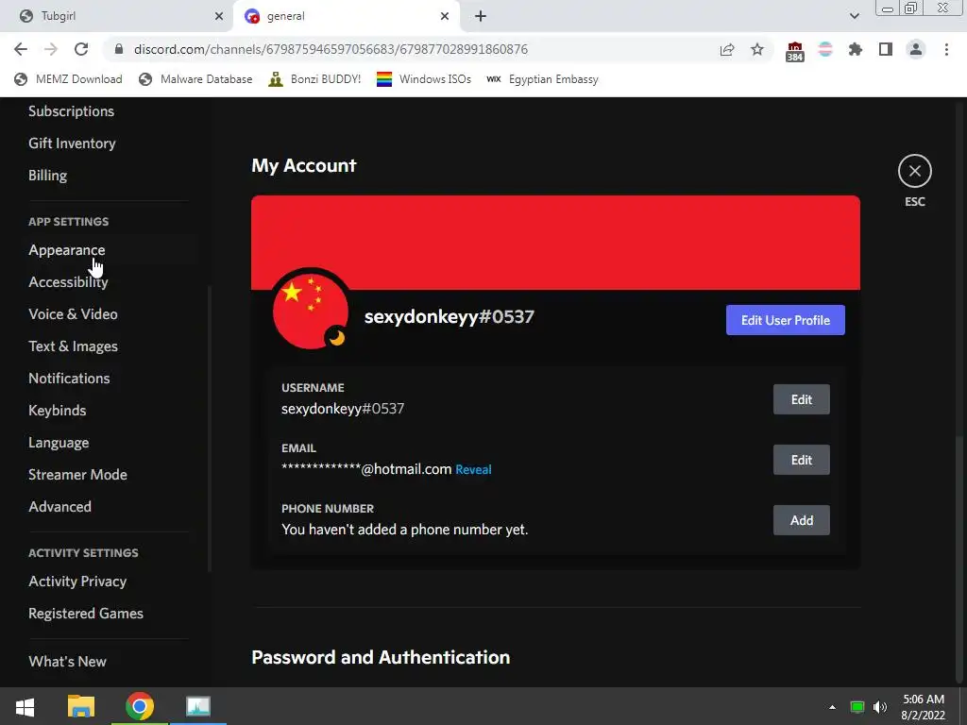Open the Chrome profile avatar icon
Screen dimensions: 967x725
(x=916, y=49)
